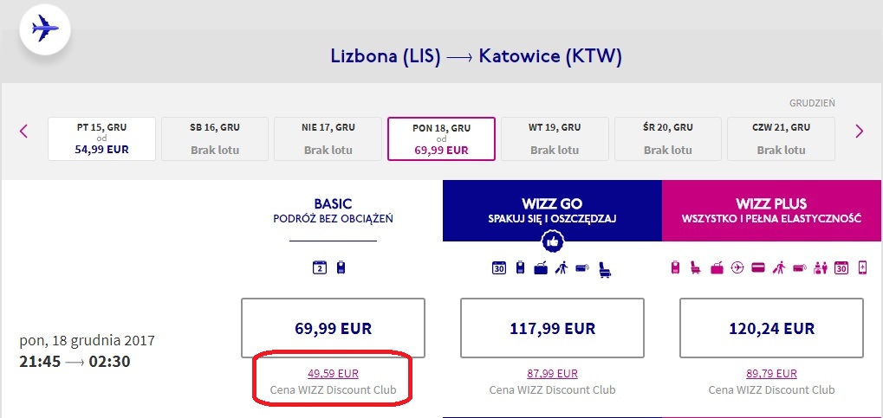This screenshot has height=418, width=883.
Task: Open the 87,99 EUR Discount Club price link
Action: 553,373
